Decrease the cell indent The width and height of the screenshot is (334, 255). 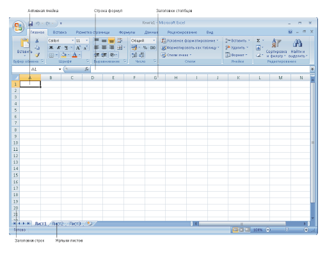[97, 55]
